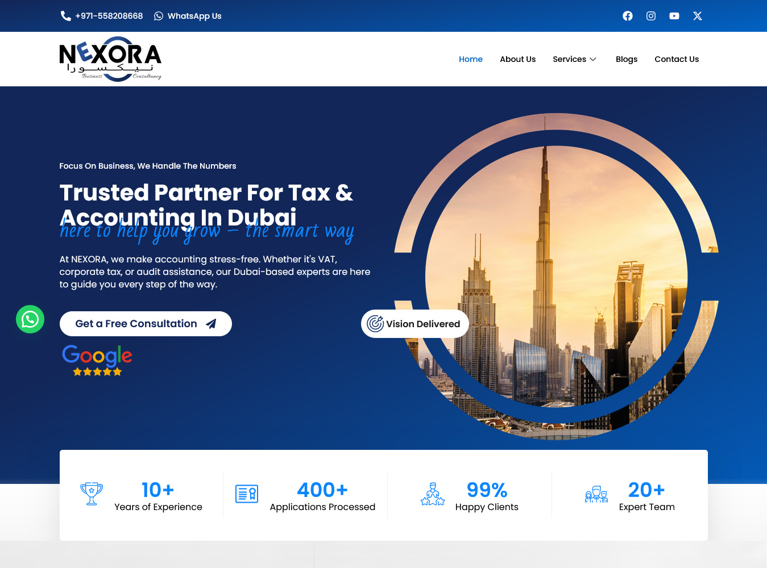
Task: Open the Contact Us page link
Action: (x=677, y=59)
